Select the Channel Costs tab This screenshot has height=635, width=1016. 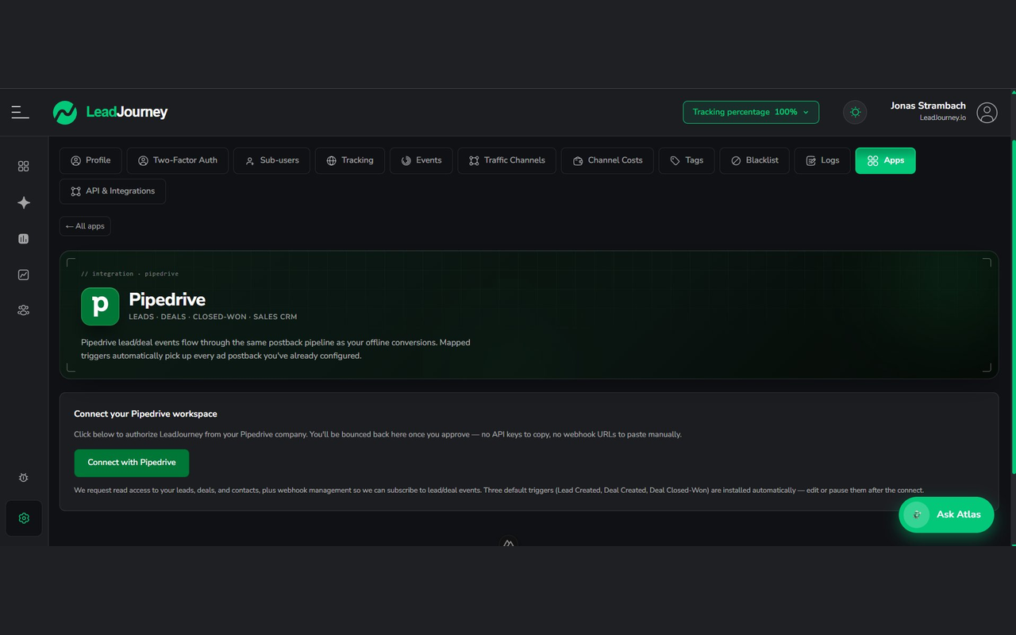coord(607,160)
